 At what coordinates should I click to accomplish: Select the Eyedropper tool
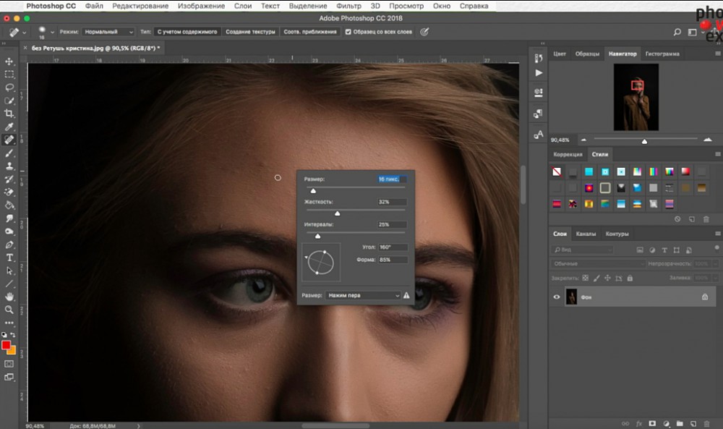(9, 127)
